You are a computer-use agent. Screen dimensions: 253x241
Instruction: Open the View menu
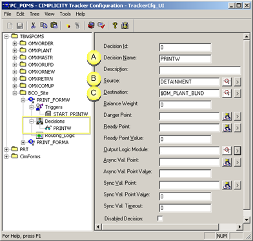[50, 14]
